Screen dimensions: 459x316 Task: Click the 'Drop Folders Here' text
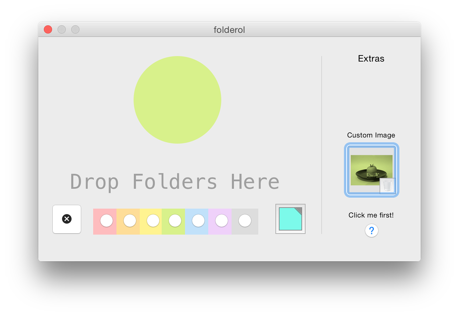coord(175,182)
